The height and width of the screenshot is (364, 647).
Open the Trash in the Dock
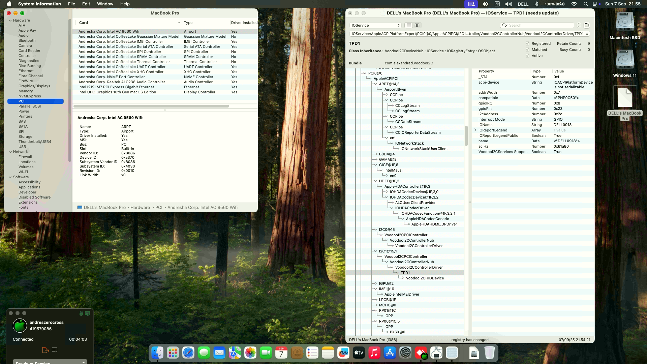pyautogui.click(x=490, y=353)
